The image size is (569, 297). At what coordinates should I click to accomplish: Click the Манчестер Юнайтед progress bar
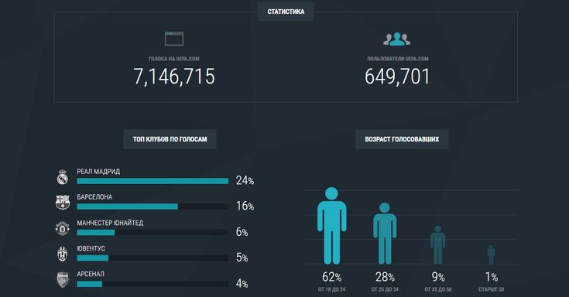tap(153, 233)
